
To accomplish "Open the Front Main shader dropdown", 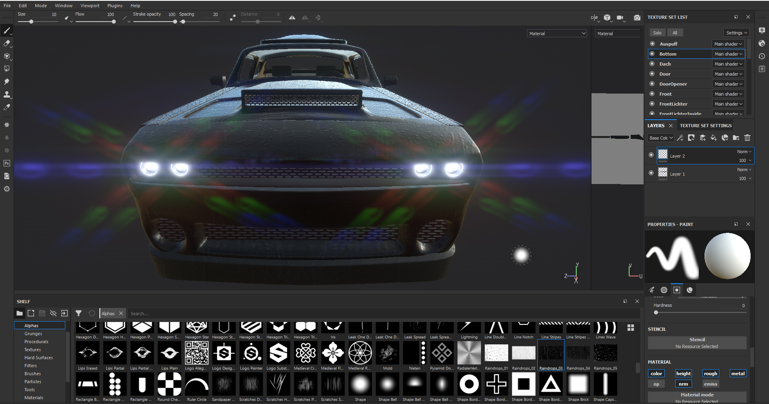I will pyautogui.click(x=728, y=94).
